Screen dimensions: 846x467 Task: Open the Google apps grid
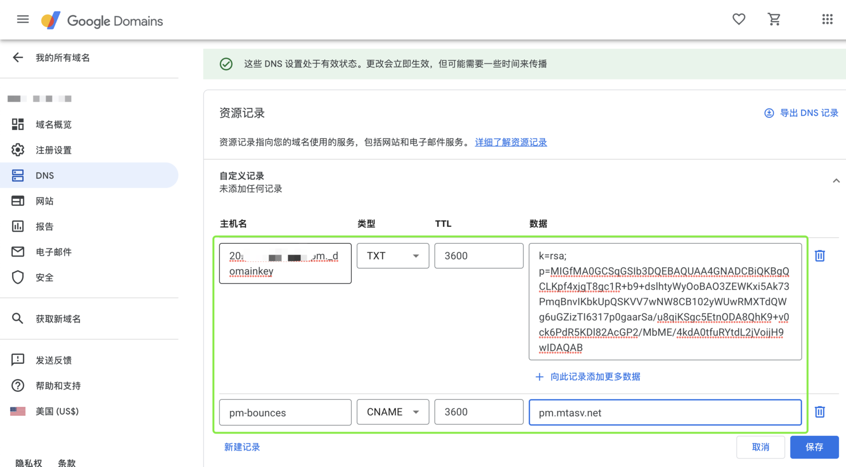point(827,20)
